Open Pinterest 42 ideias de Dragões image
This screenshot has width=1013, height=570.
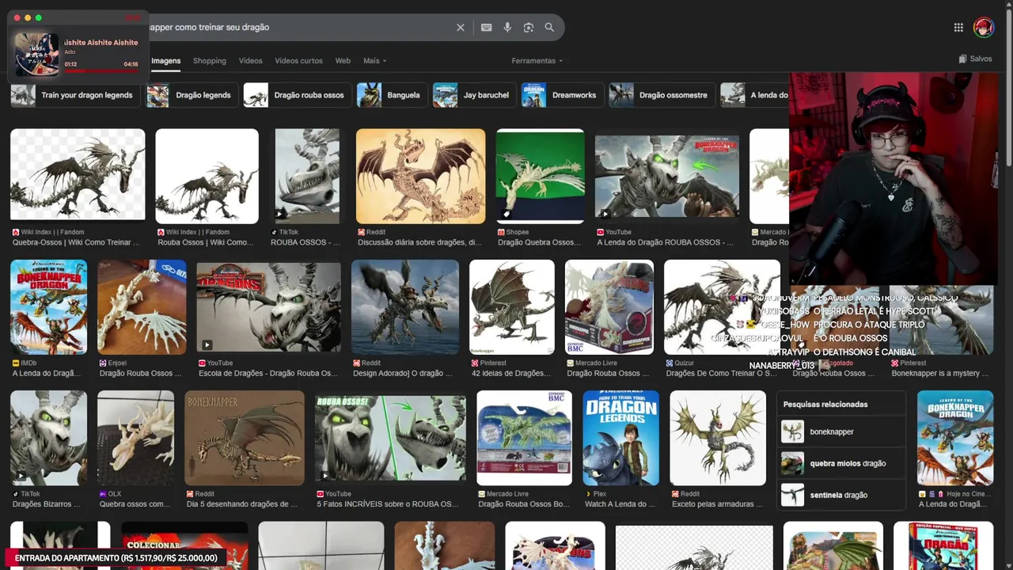pyautogui.click(x=511, y=307)
